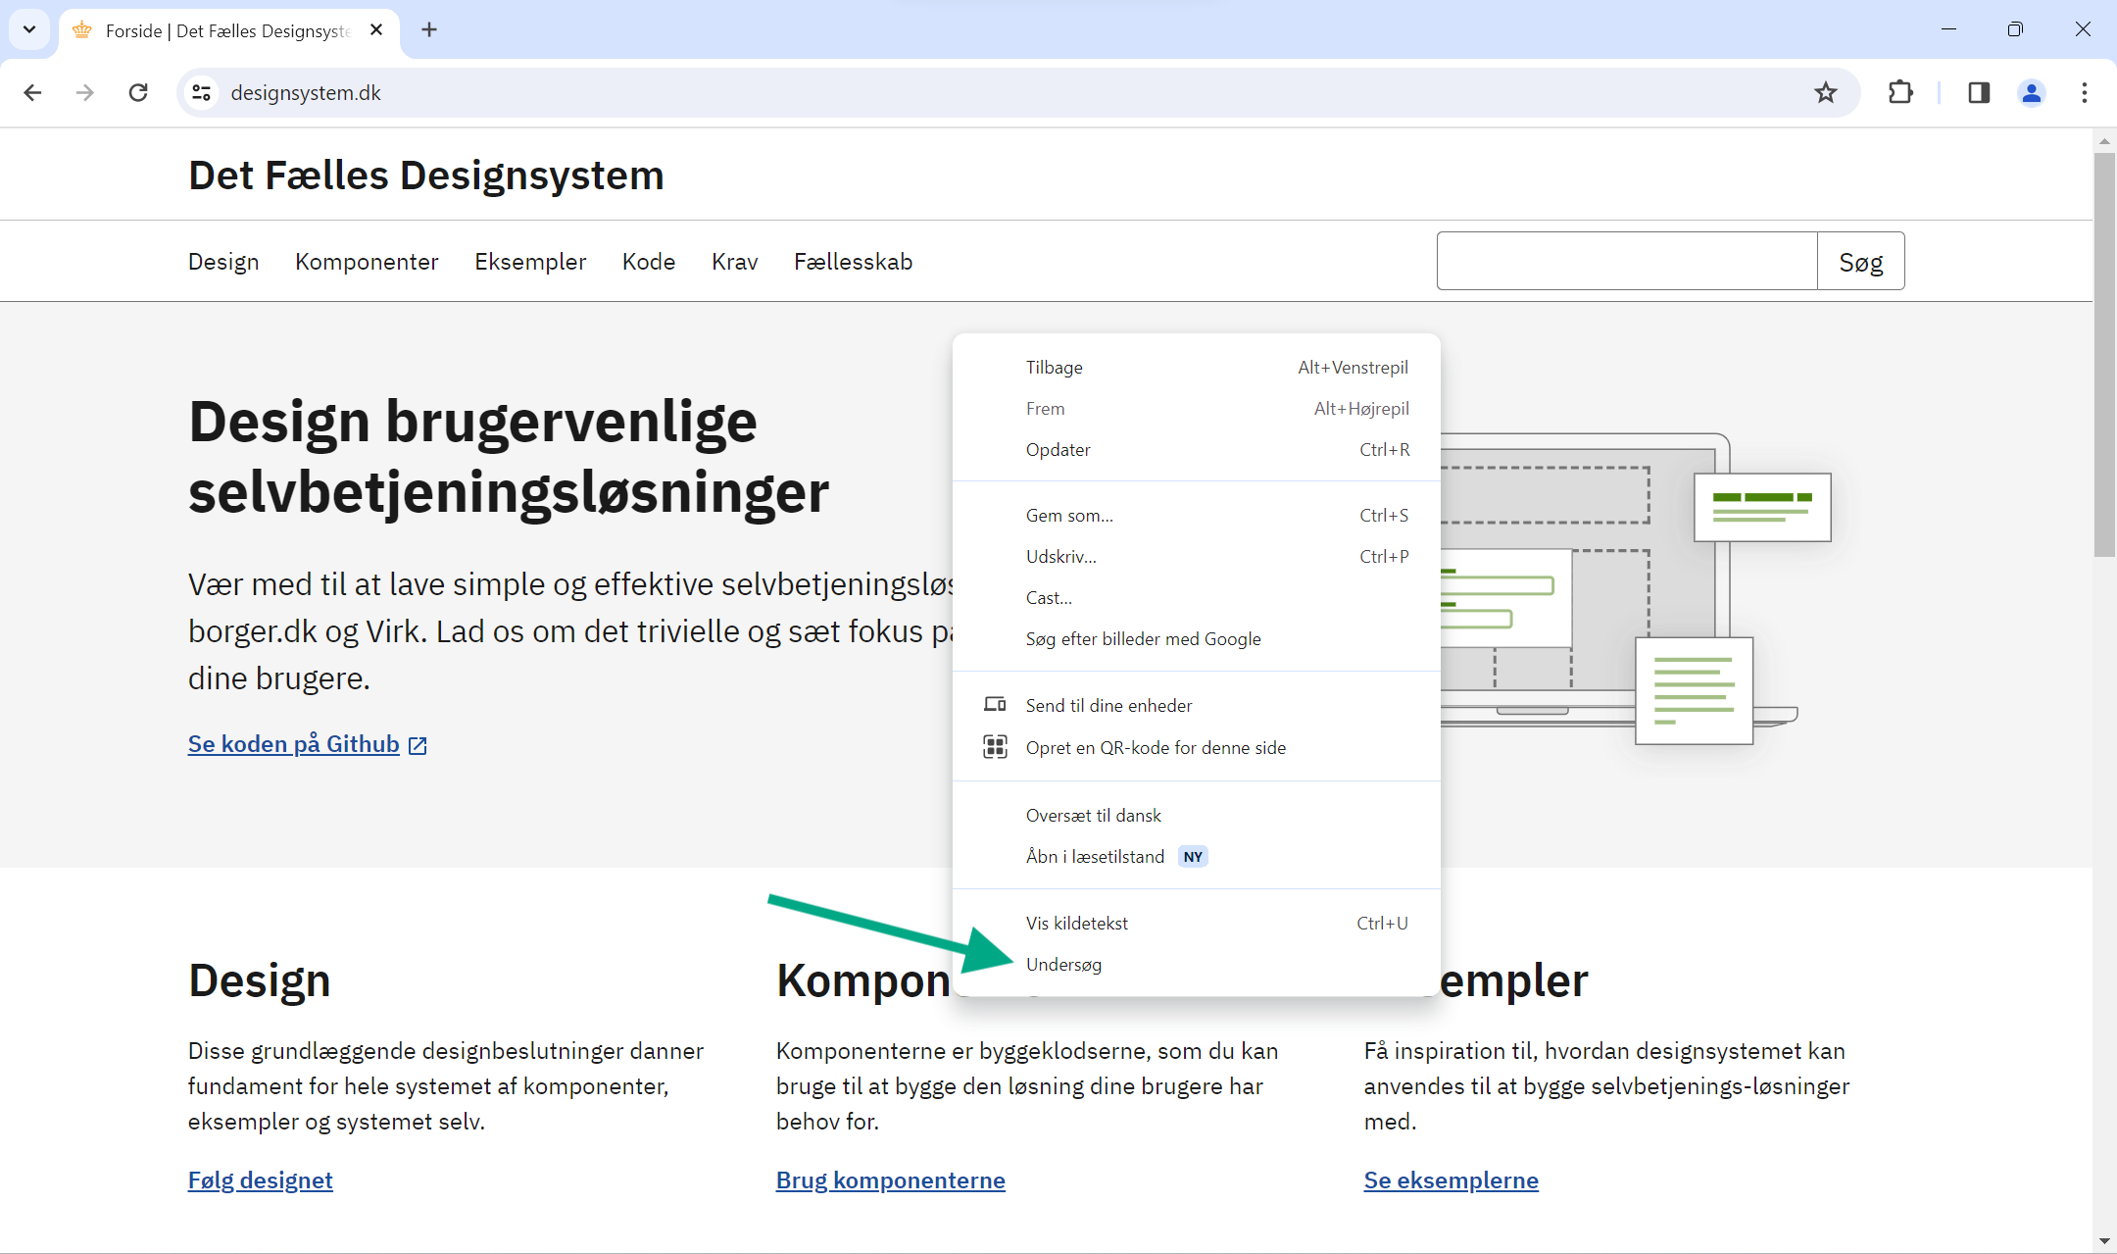Select Opret en QR-kode for denne side
This screenshot has height=1254, width=2117.
1196,748
